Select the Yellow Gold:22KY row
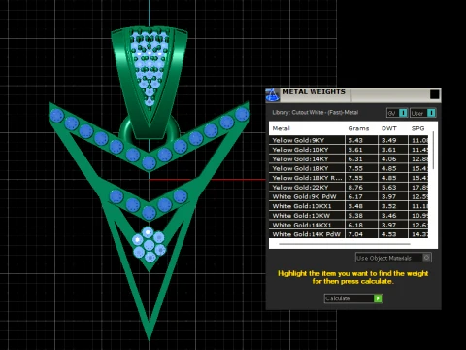Image resolution: width=466 pixels, height=350 pixels. [x=349, y=187]
